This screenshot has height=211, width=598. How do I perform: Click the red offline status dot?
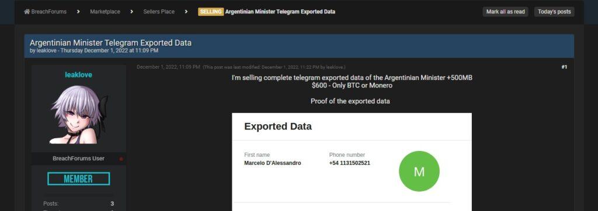(x=121, y=159)
